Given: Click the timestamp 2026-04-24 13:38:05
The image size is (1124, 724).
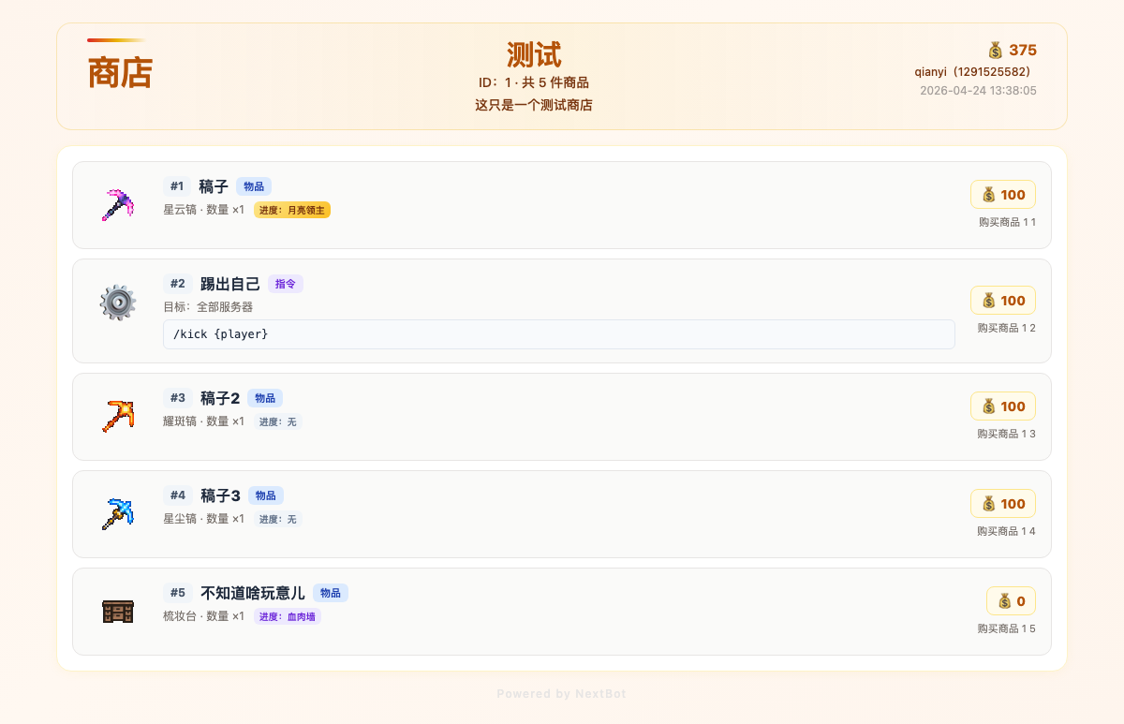Looking at the screenshot, I should pyautogui.click(x=978, y=91).
